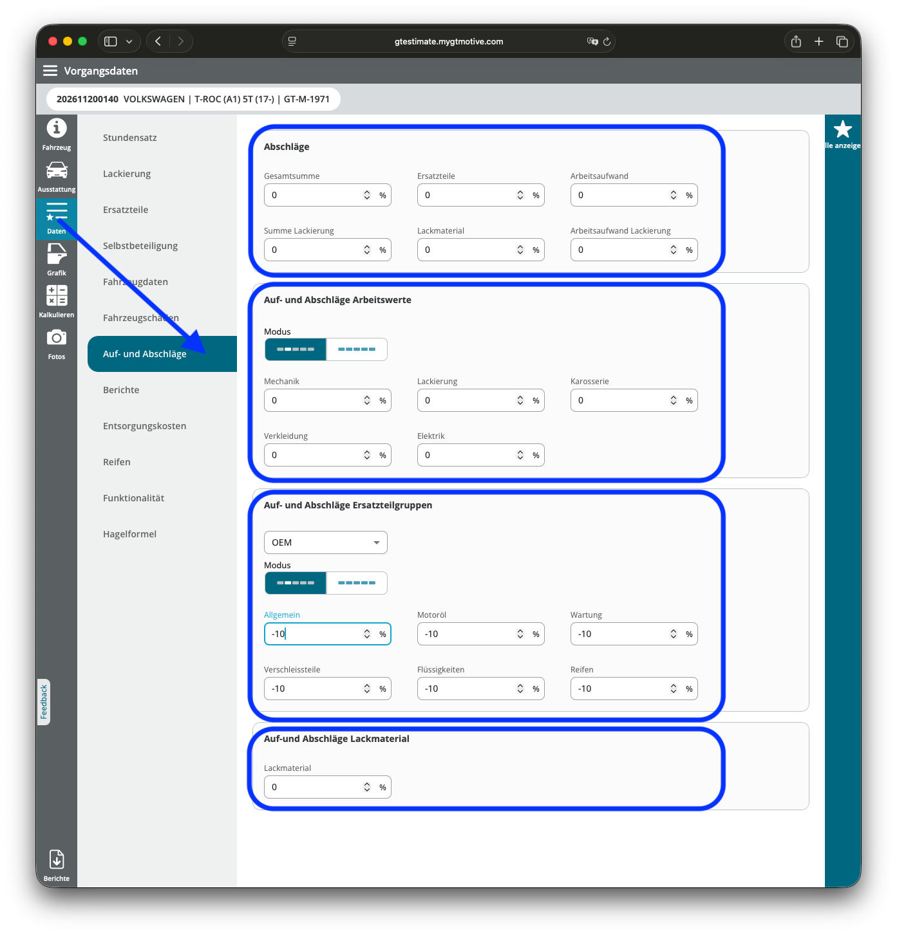Viewport: 897px width, 935px height.
Task: Show the tab overview icon
Action: (842, 41)
